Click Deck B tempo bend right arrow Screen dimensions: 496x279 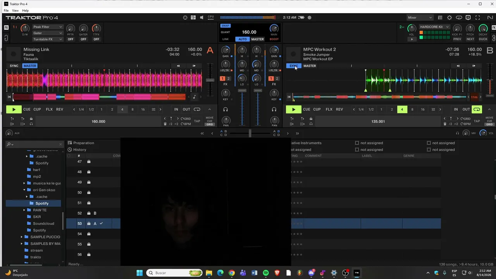click(x=474, y=66)
